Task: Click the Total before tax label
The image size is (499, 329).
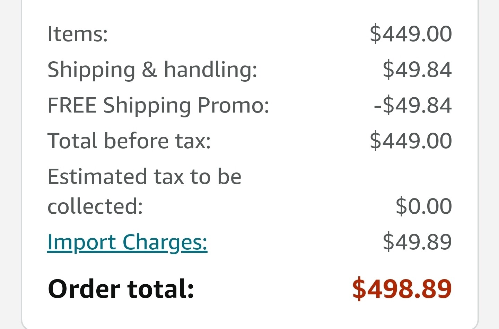Action: (x=129, y=141)
